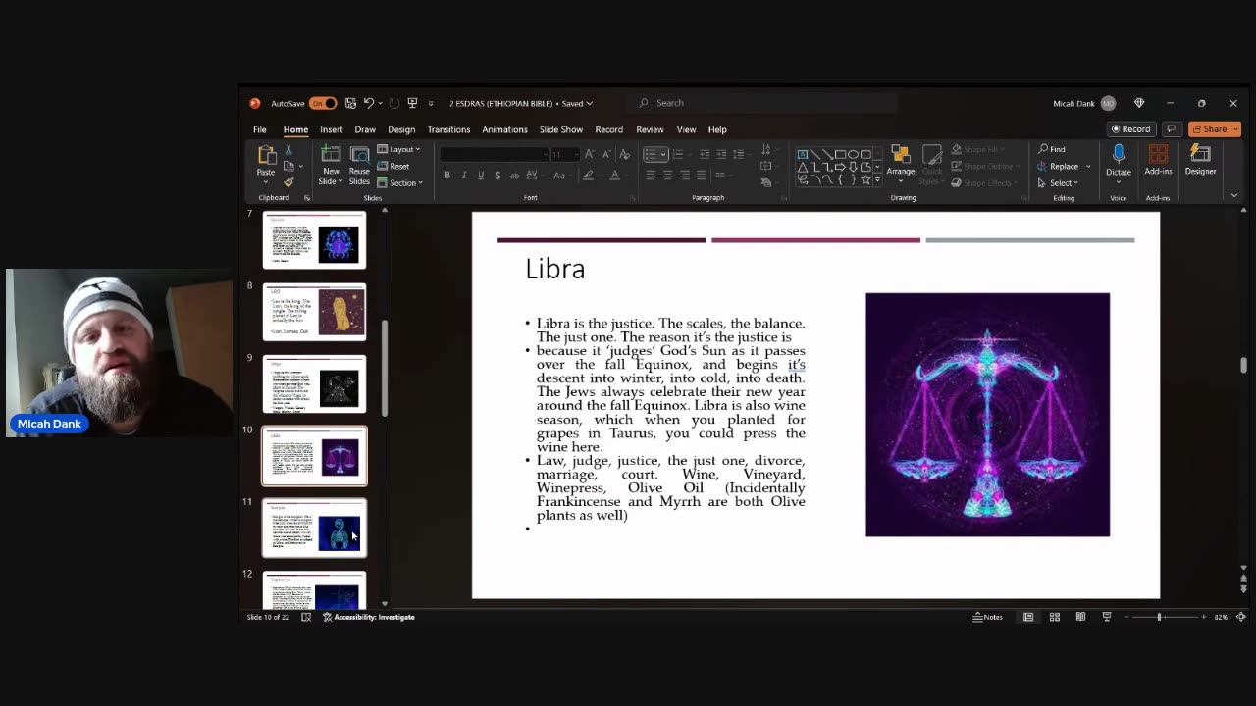Viewport: 1256px width, 706px height.
Task: Toggle bold formatting
Action: (447, 176)
